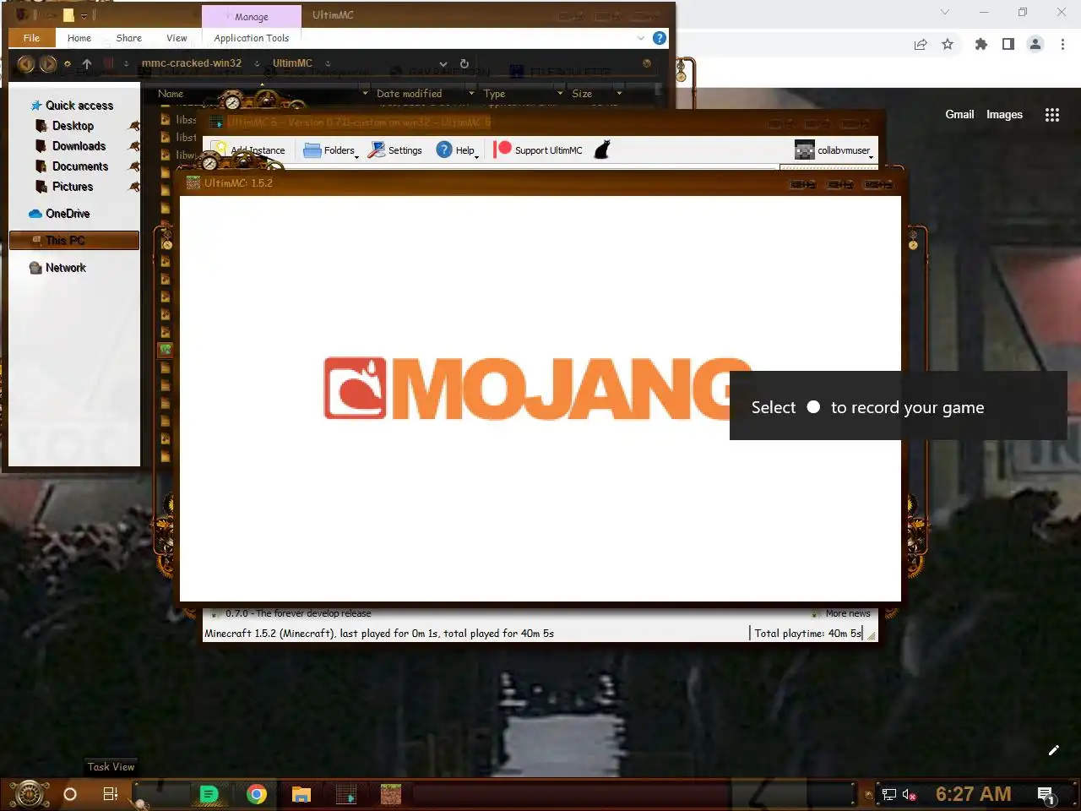
Task: Click the UltimMC breadcrumb segment in address bar
Action: (x=292, y=63)
